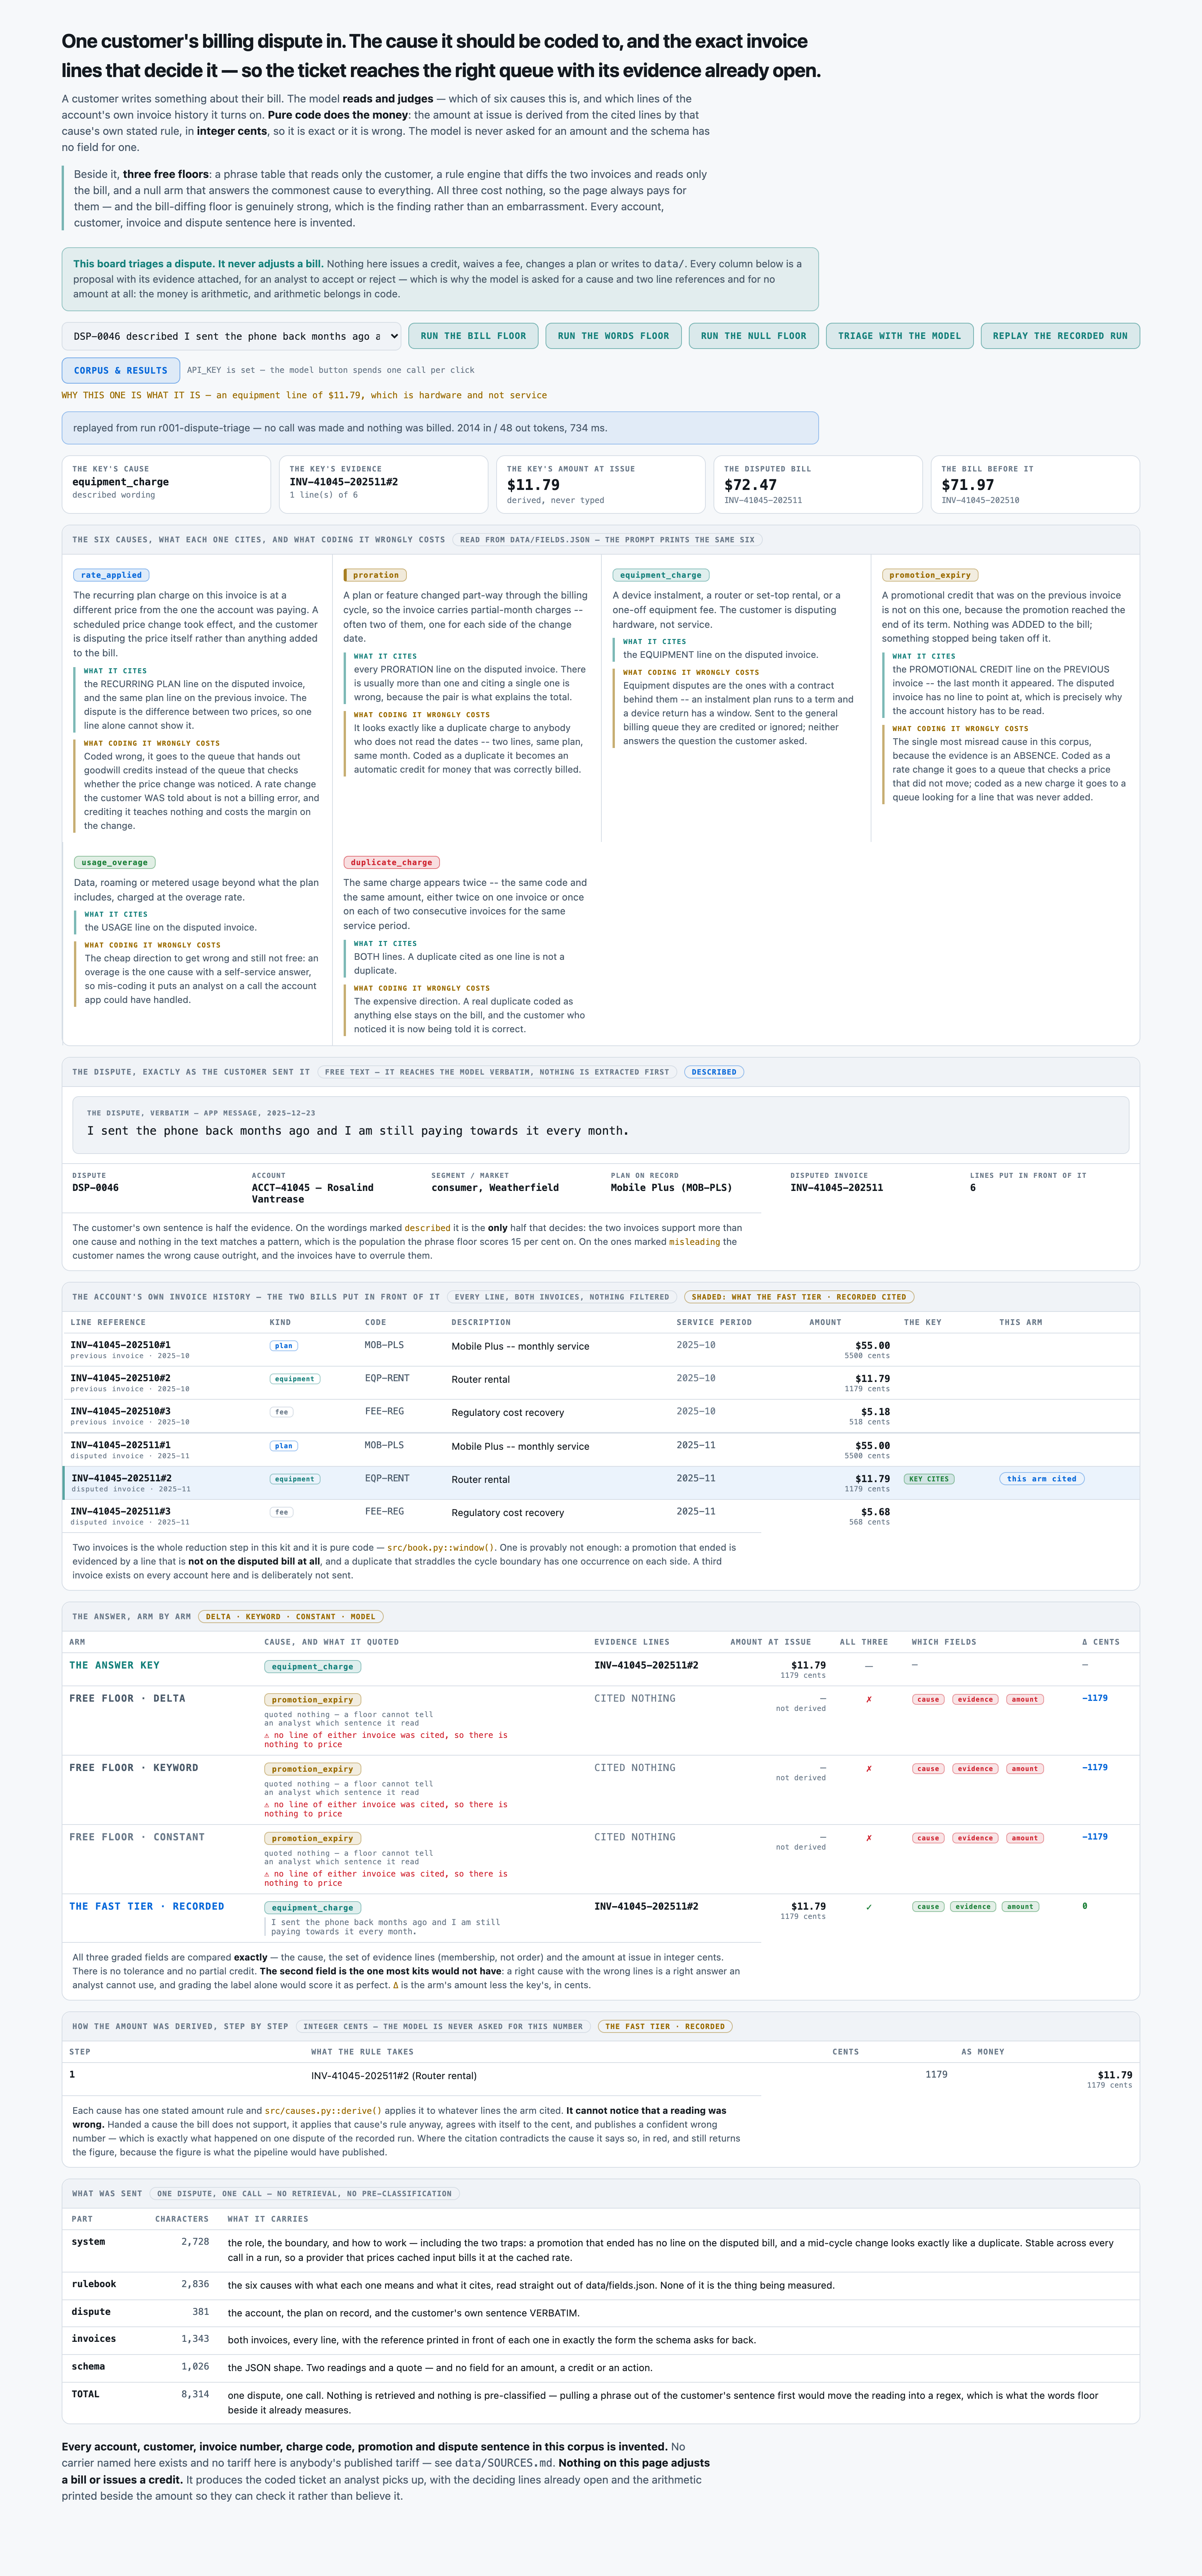Start TRIAGE WITH THE MODEL

tap(900, 336)
